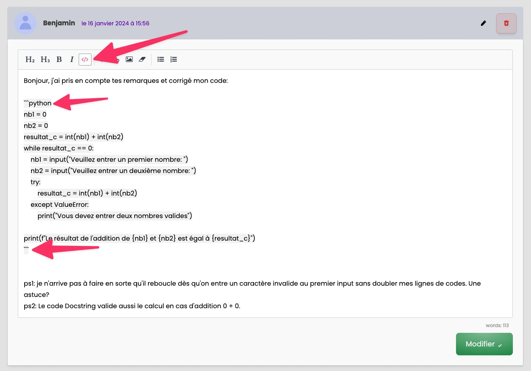531x371 pixels.
Task: Delete the comment with the red trash button
Action: 506,23
